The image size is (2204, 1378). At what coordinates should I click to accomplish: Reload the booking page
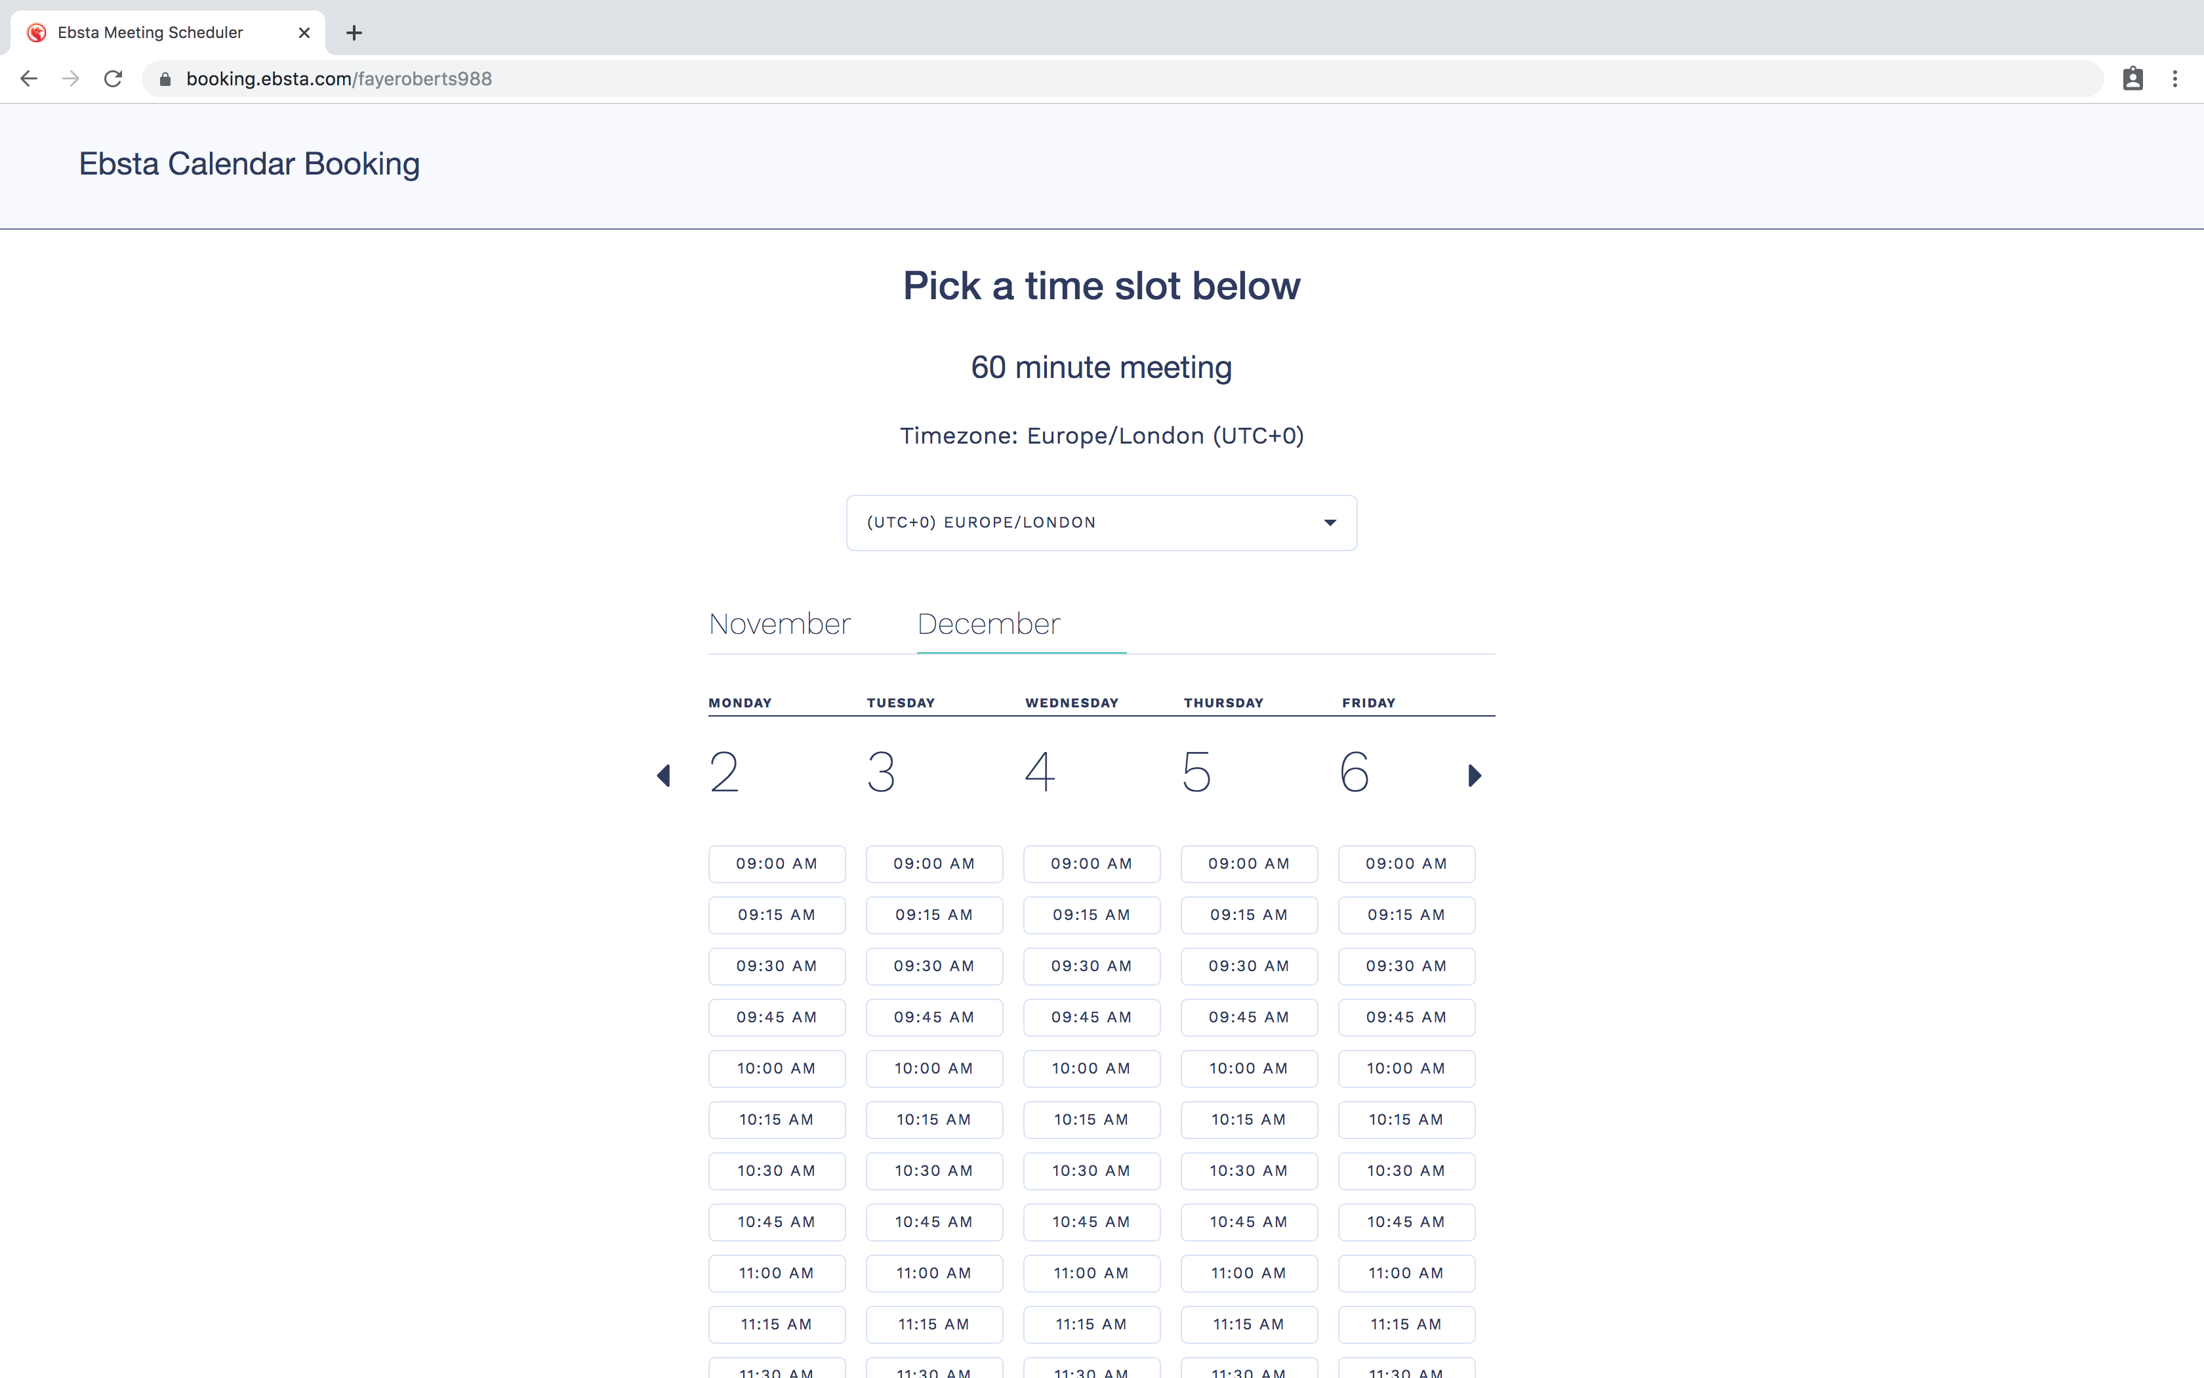click(x=113, y=79)
